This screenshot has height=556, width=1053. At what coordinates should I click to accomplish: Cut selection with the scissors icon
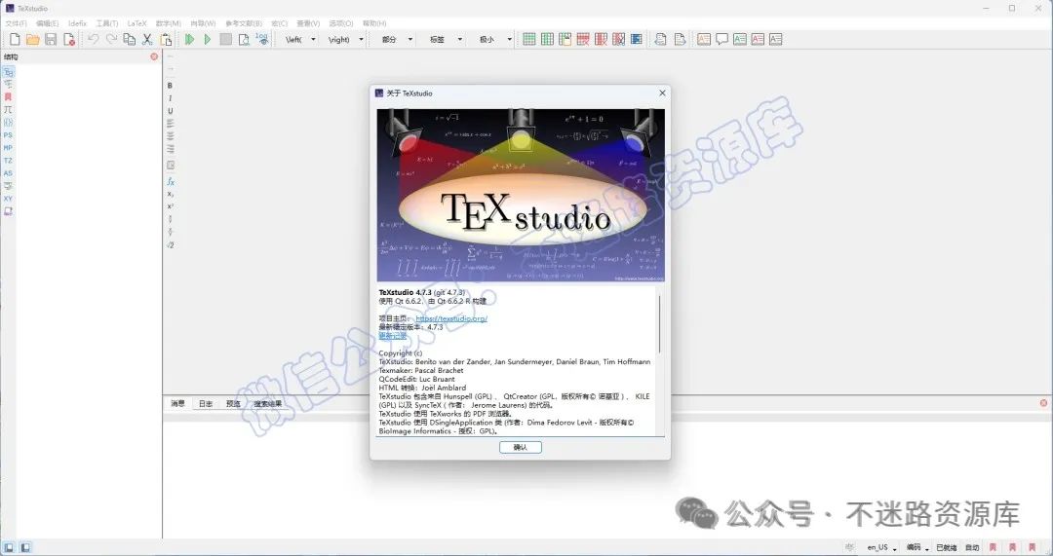147,40
